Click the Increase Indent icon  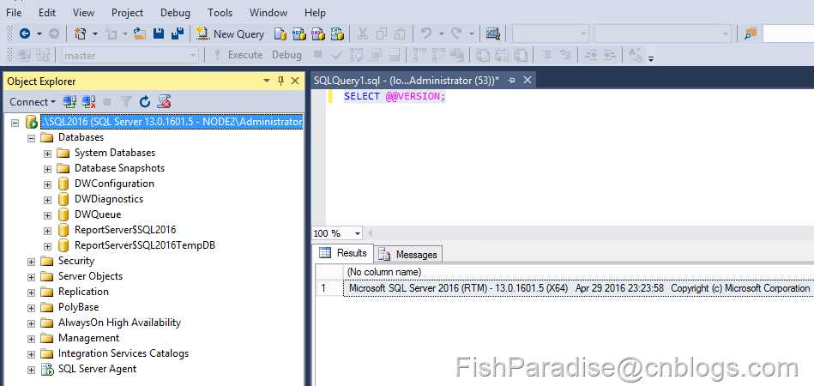(610, 55)
